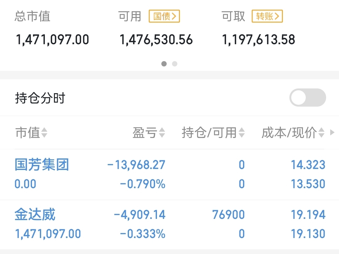Screen dimensions: 339x254
Task: Select 国芳集团 loss -13,968.27
Action: coord(136,165)
